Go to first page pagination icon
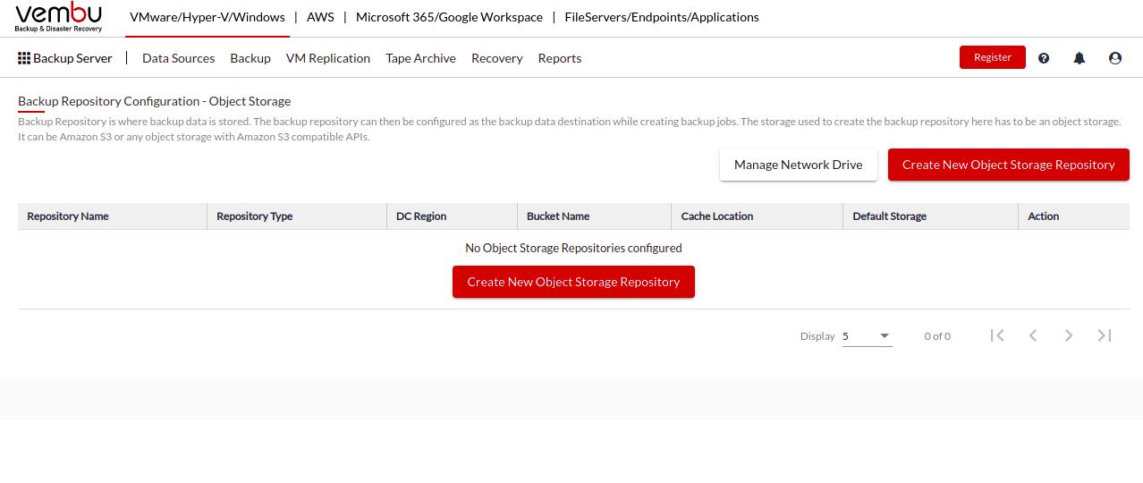Viewport: 1143px width, 483px height. (x=997, y=335)
